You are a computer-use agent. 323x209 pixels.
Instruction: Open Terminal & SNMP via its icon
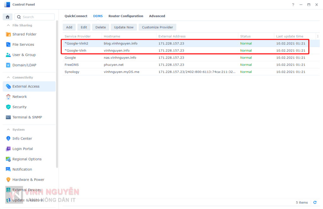8,117
